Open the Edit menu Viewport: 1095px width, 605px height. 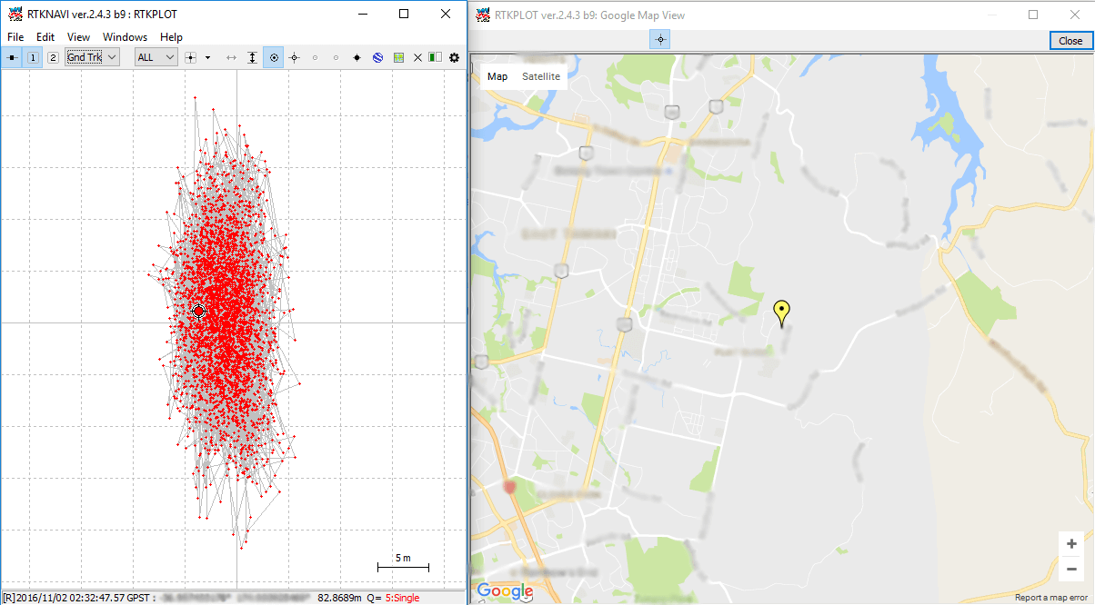[45, 37]
